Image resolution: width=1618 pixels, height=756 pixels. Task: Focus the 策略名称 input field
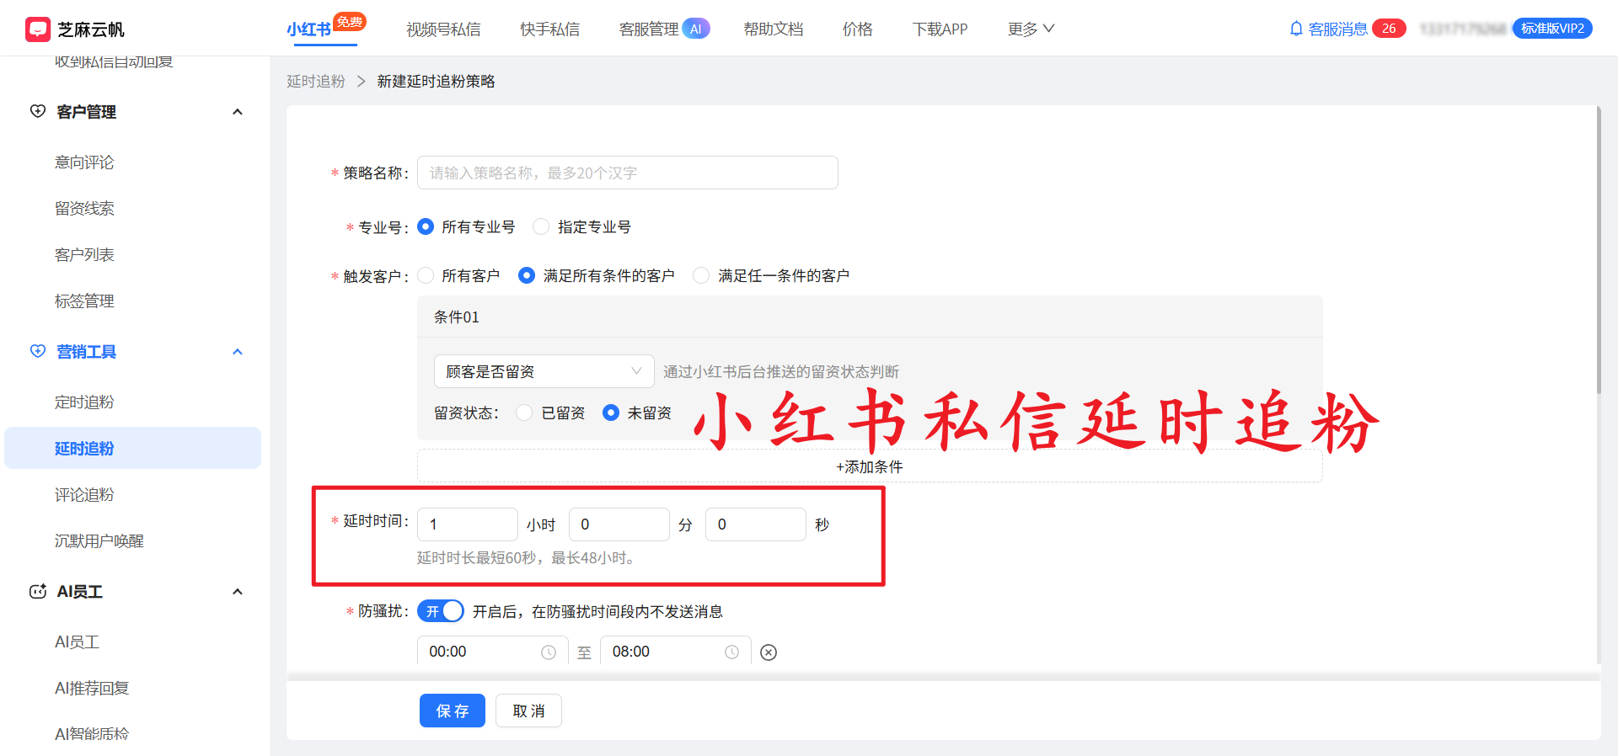[628, 173]
